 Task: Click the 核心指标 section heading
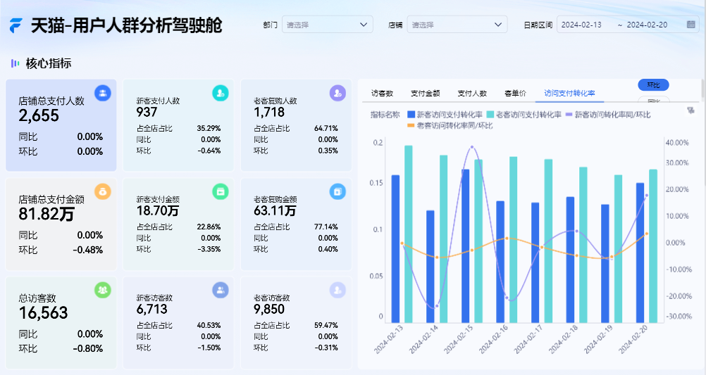(x=49, y=63)
